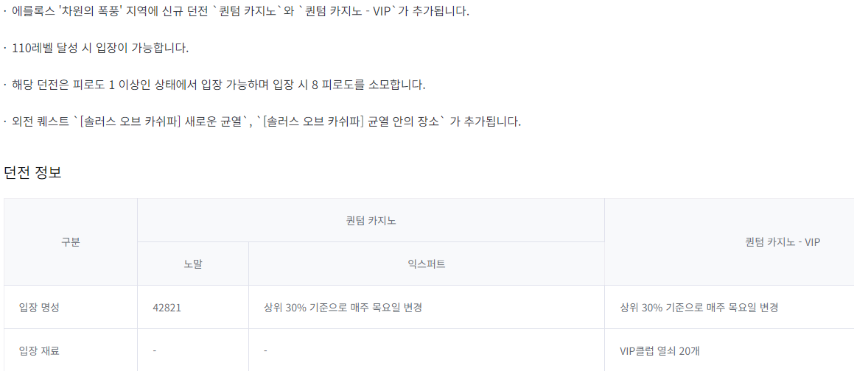854x371 pixels.
Task: Click the 110레벨 entry requirement line
Action: [100, 48]
